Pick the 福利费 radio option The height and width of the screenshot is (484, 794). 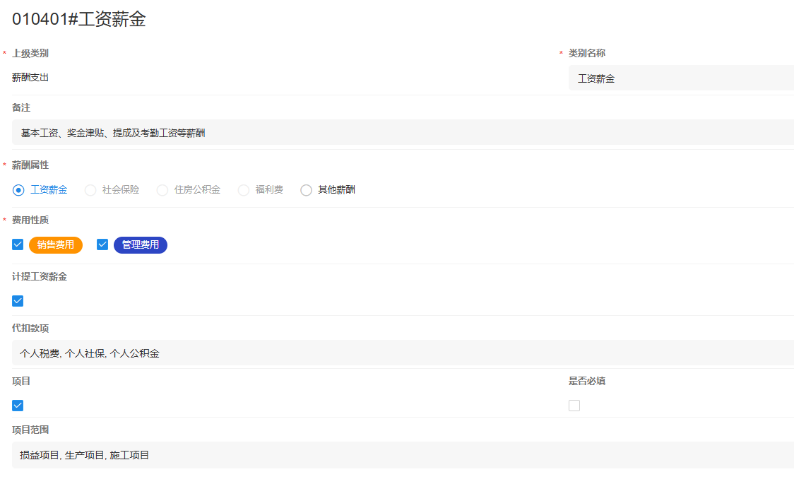point(244,190)
